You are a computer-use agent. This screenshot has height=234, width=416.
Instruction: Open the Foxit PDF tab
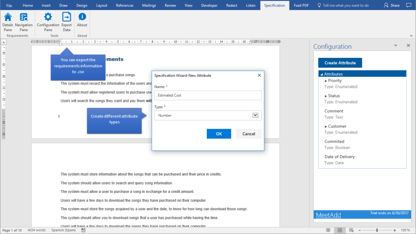(x=302, y=5)
